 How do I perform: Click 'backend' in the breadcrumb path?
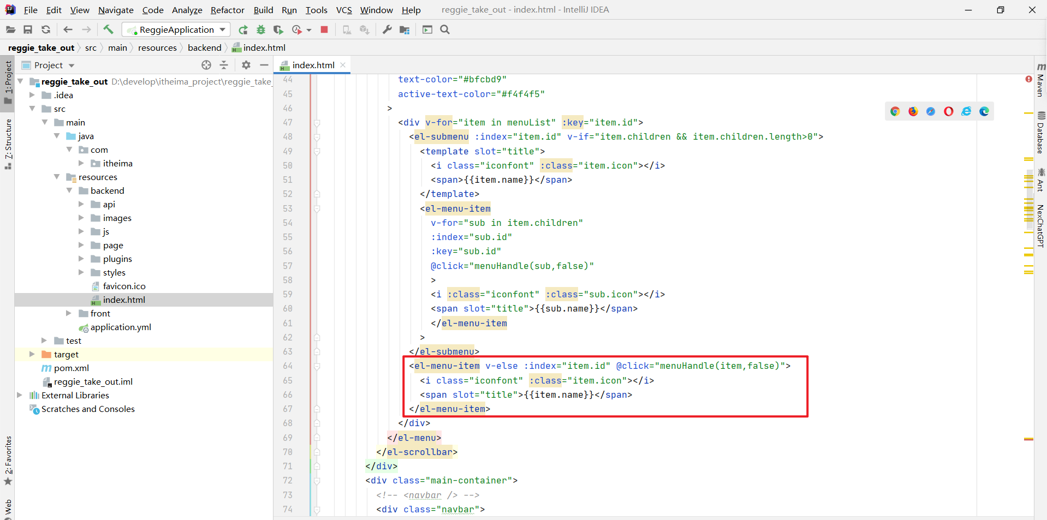click(205, 48)
